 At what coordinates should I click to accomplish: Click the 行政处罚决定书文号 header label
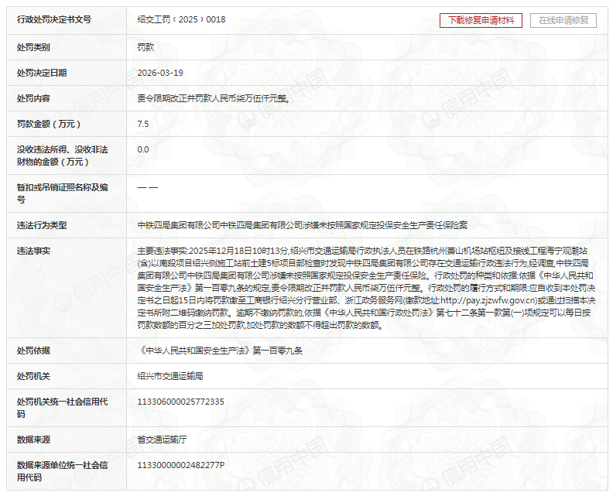coord(54,20)
